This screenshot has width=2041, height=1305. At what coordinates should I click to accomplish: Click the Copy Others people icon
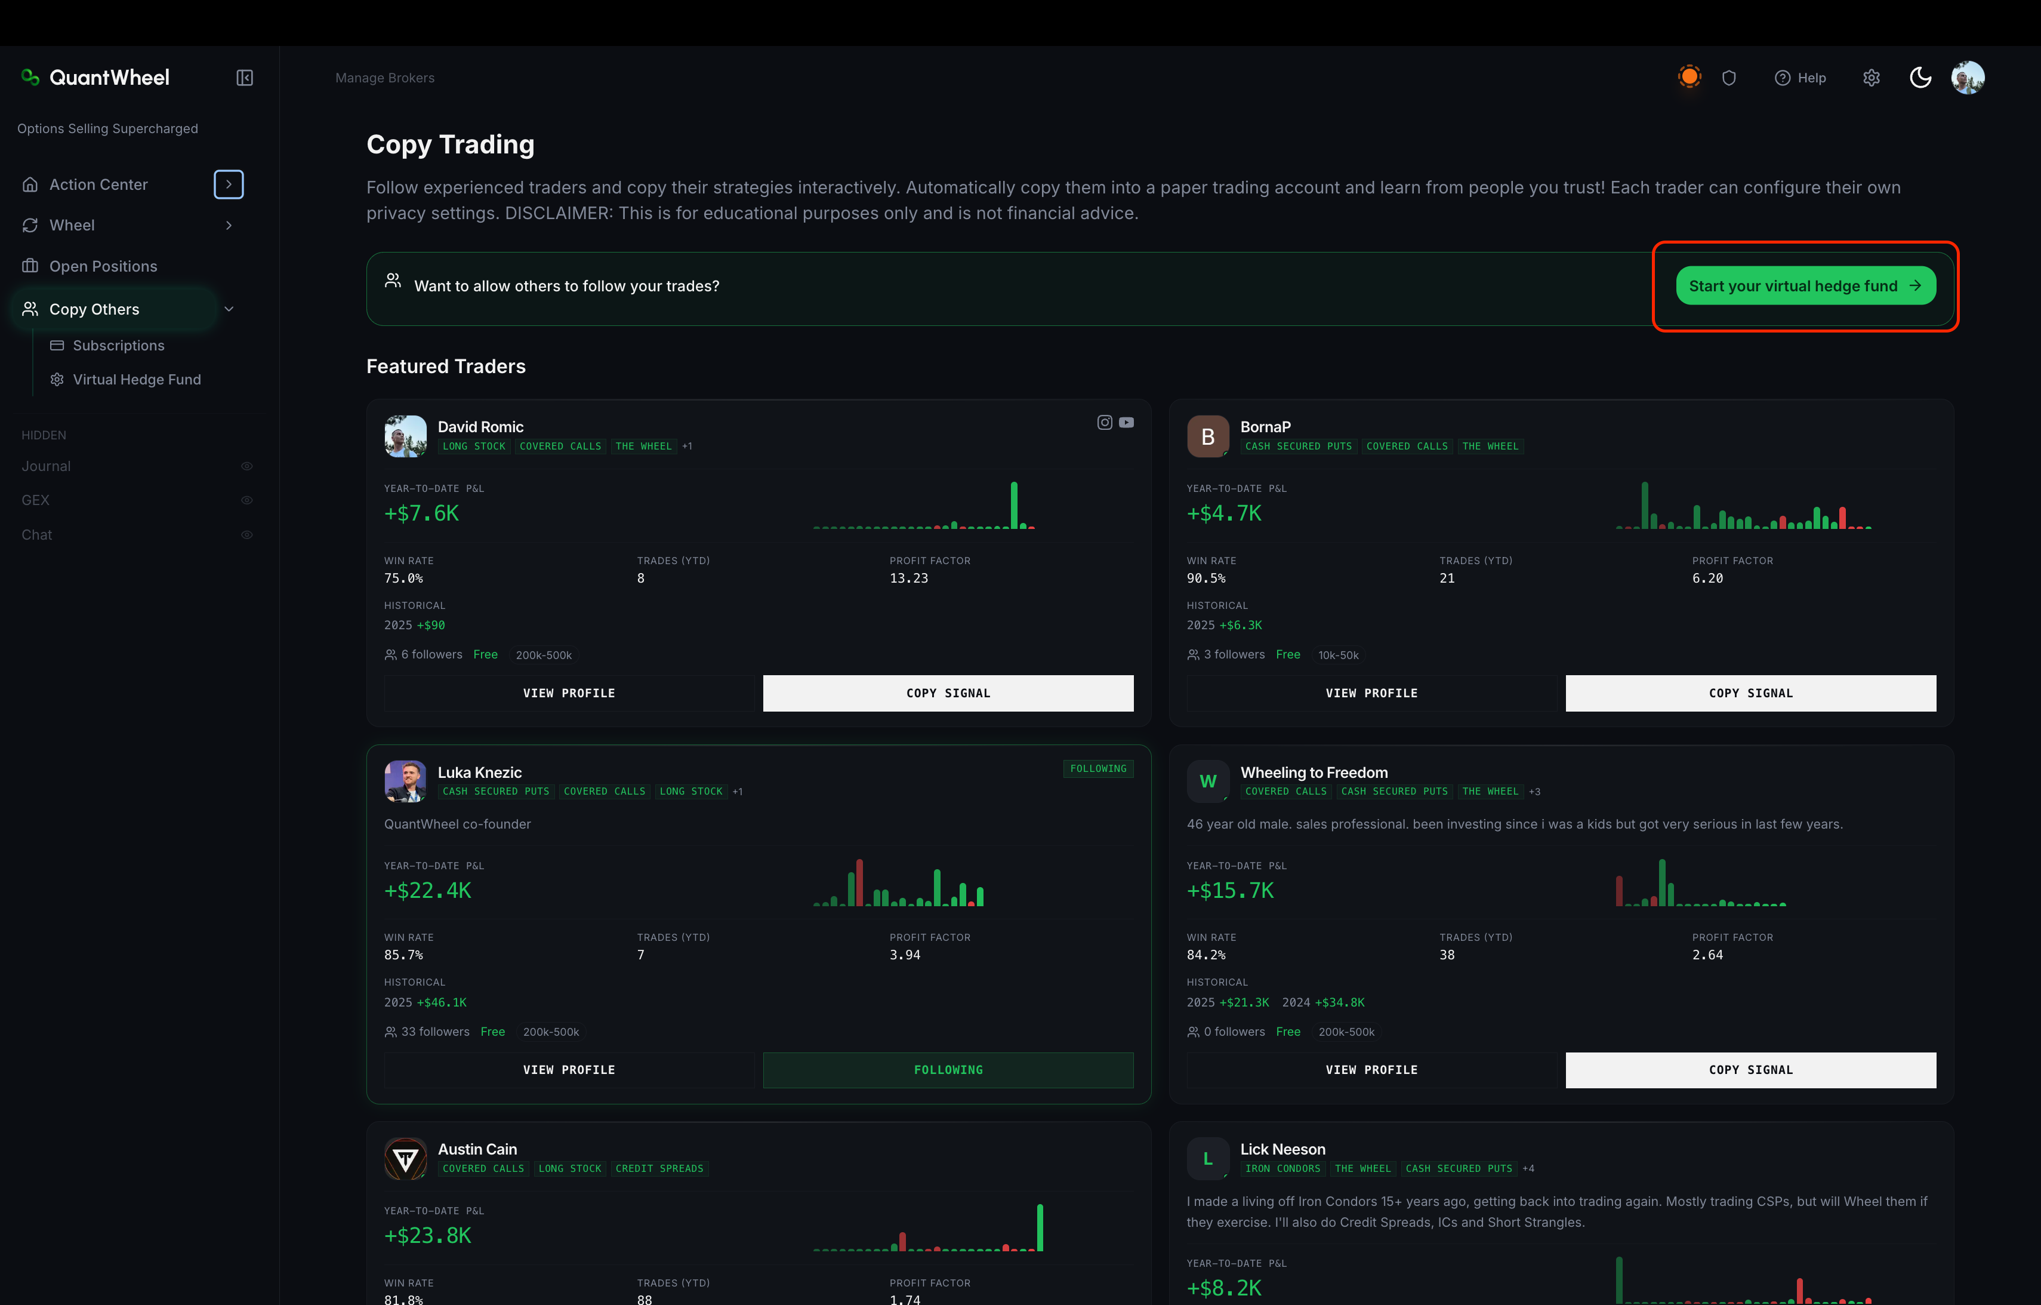pos(30,309)
